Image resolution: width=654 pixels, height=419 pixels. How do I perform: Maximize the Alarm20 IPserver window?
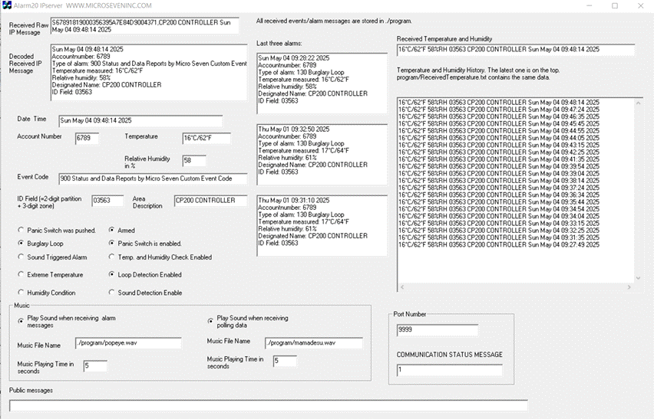point(615,6)
